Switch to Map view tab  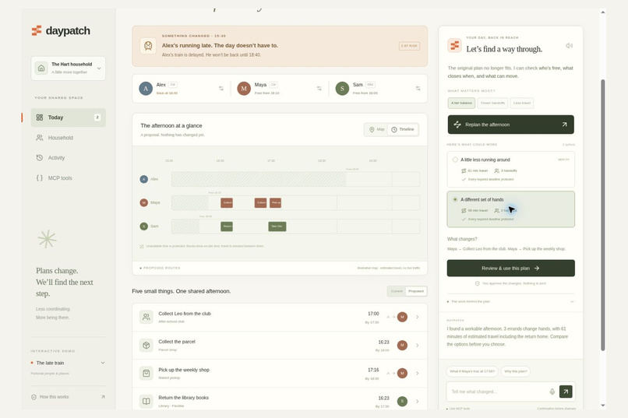click(376, 129)
